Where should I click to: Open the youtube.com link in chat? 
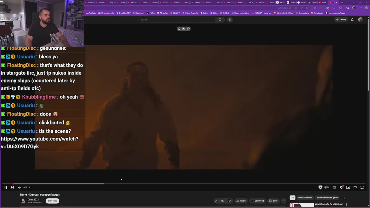tap(39, 143)
